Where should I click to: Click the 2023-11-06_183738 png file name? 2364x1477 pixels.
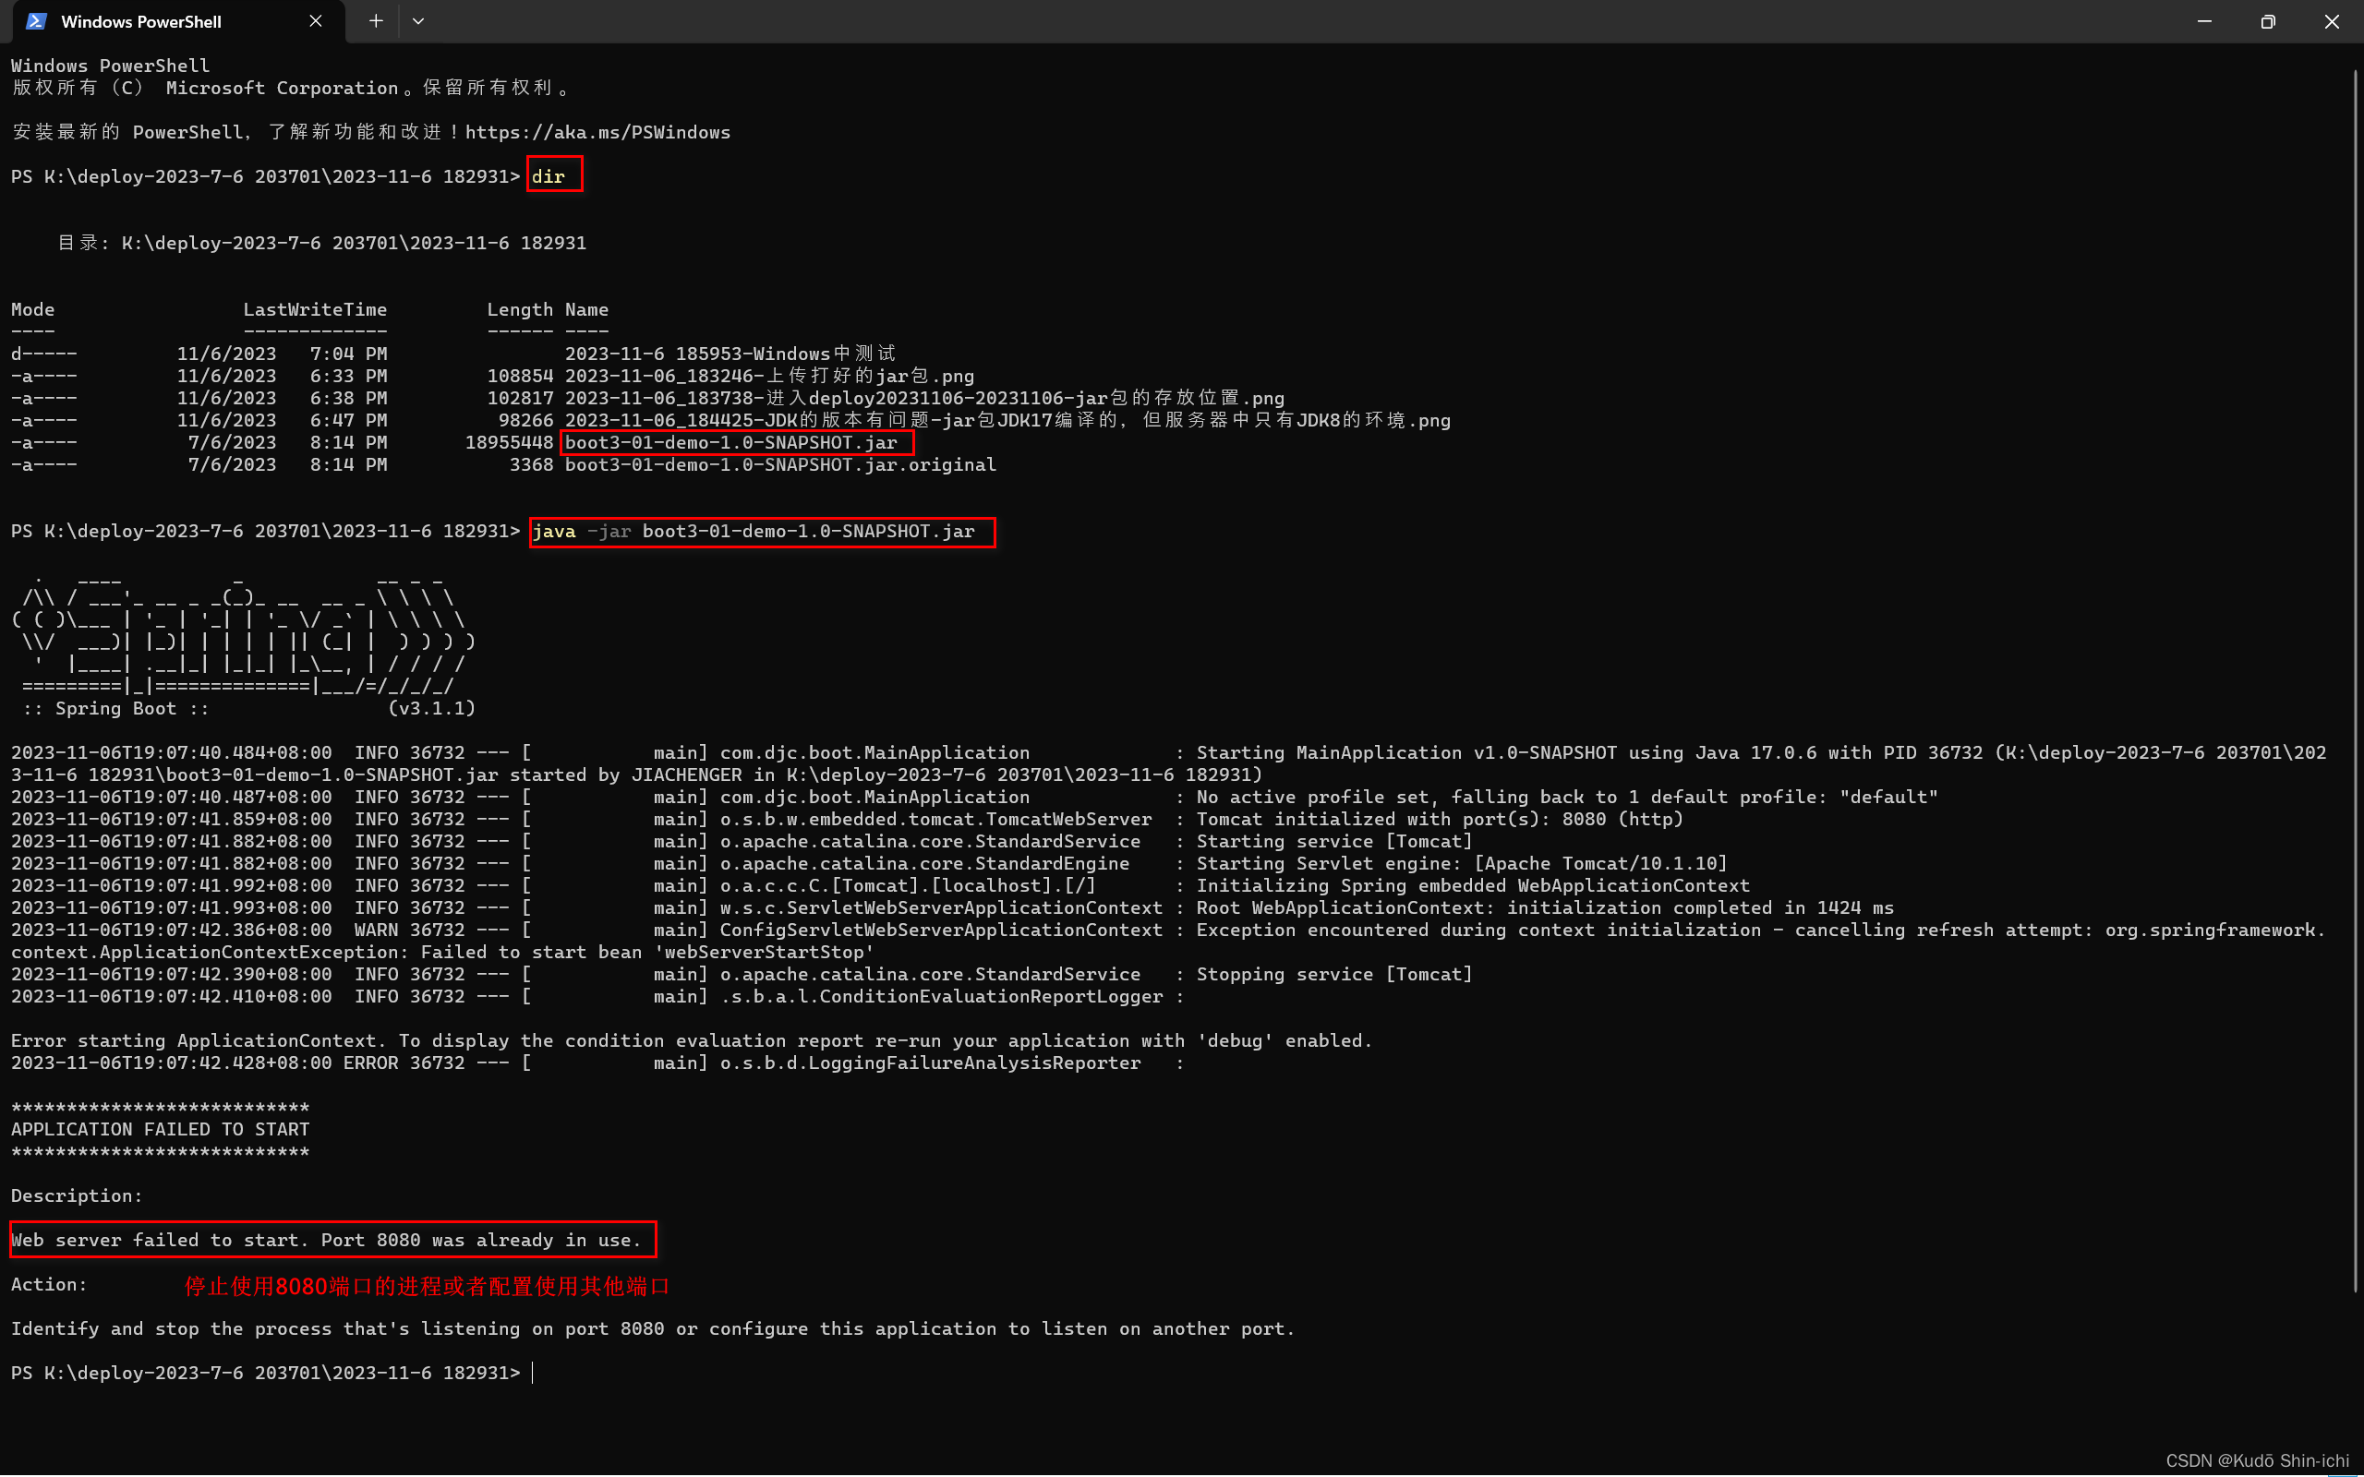(924, 399)
